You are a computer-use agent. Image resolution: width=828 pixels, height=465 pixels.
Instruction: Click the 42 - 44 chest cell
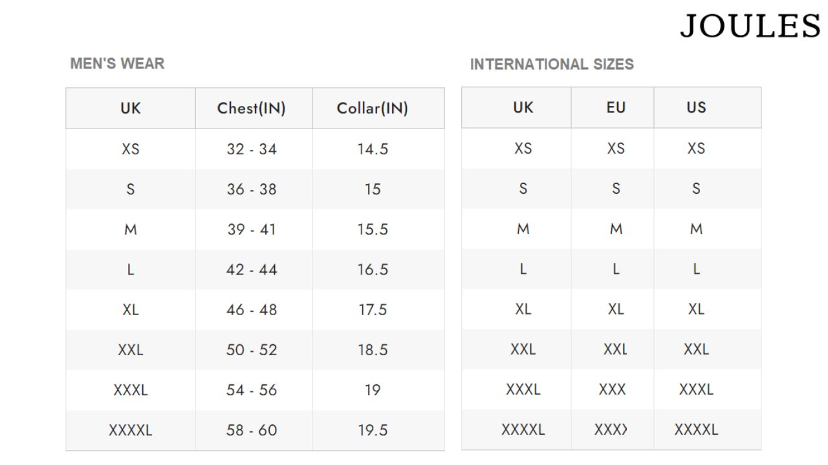251,269
